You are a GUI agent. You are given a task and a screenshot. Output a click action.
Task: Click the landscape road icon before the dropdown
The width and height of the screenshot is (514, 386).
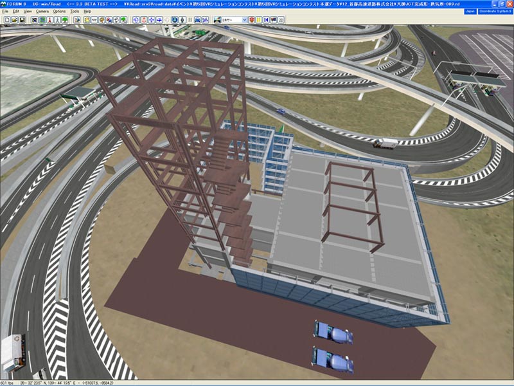coord(217,20)
